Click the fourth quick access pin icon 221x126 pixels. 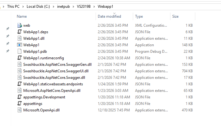tap(8, 51)
